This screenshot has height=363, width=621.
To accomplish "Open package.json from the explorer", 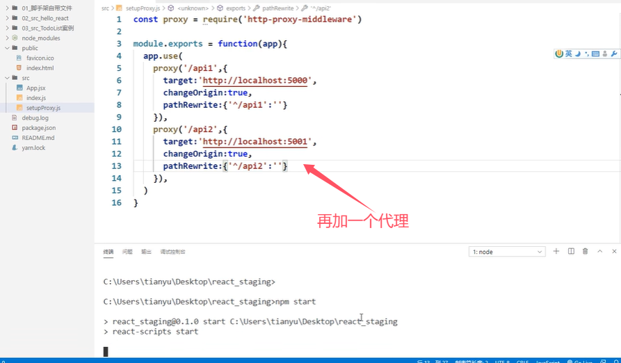I will pos(39,127).
